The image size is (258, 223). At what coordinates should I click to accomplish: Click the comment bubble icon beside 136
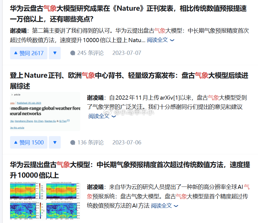tap(73, 142)
